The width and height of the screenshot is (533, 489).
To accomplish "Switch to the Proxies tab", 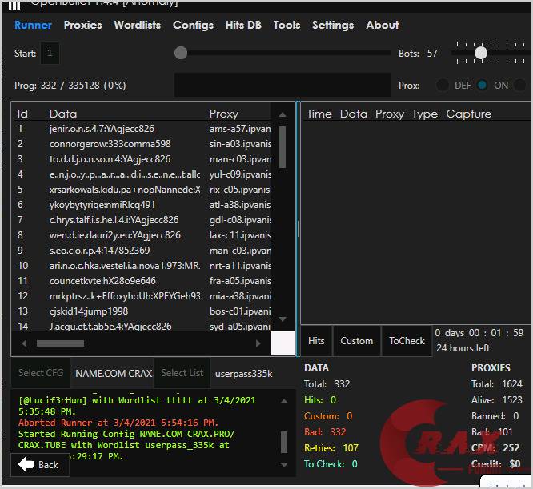I will tap(82, 25).
